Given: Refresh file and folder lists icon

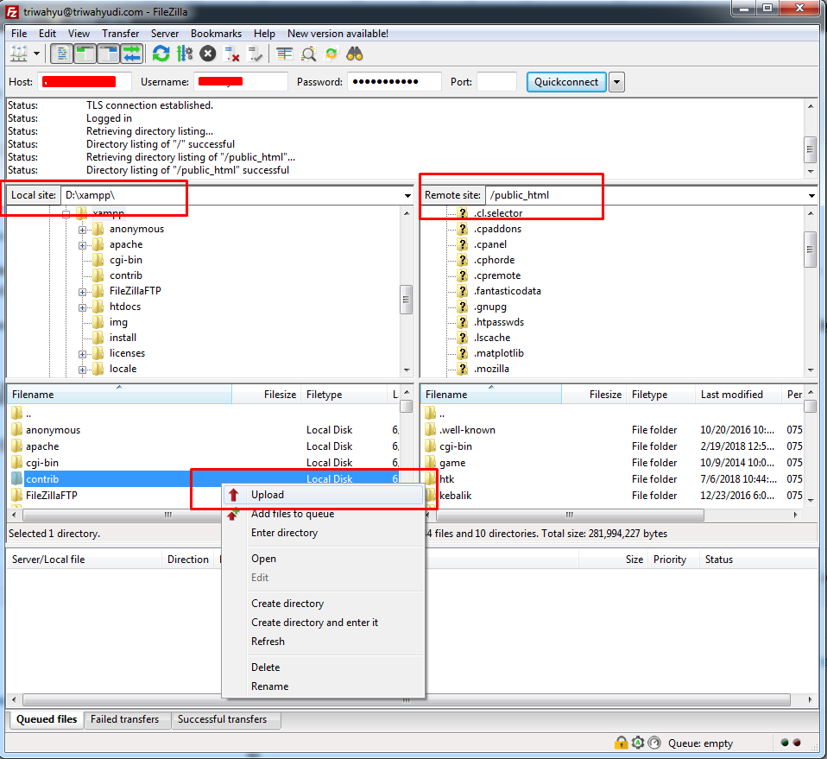Looking at the screenshot, I should pyautogui.click(x=161, y=54).
